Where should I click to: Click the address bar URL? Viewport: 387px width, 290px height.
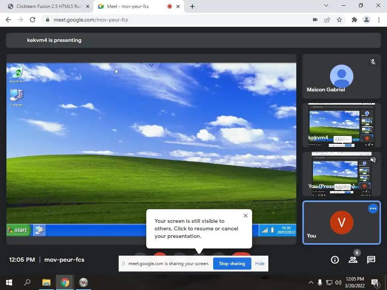tap(91, 20)
